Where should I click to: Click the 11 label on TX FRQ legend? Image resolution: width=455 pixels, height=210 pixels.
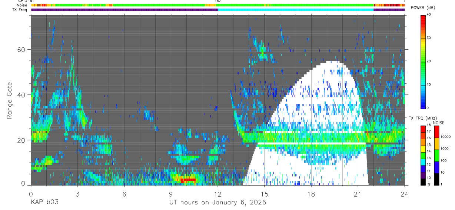coord(429,171)
